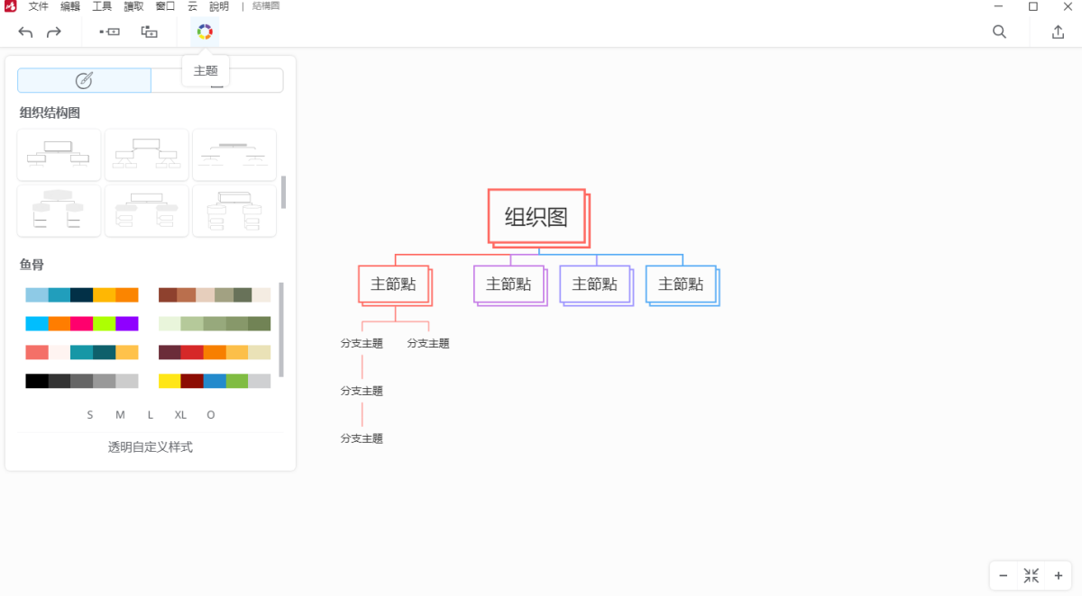Click the share/export icon top right

point(1058,32)
